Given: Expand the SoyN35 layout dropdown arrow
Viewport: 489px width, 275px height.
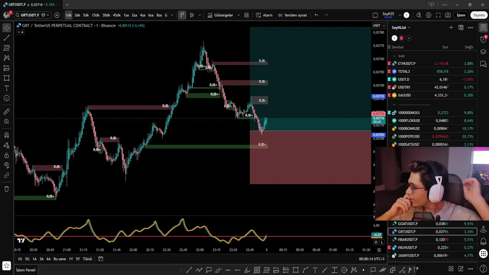Looking at the screenshot, I should click(x=400, y=15).
